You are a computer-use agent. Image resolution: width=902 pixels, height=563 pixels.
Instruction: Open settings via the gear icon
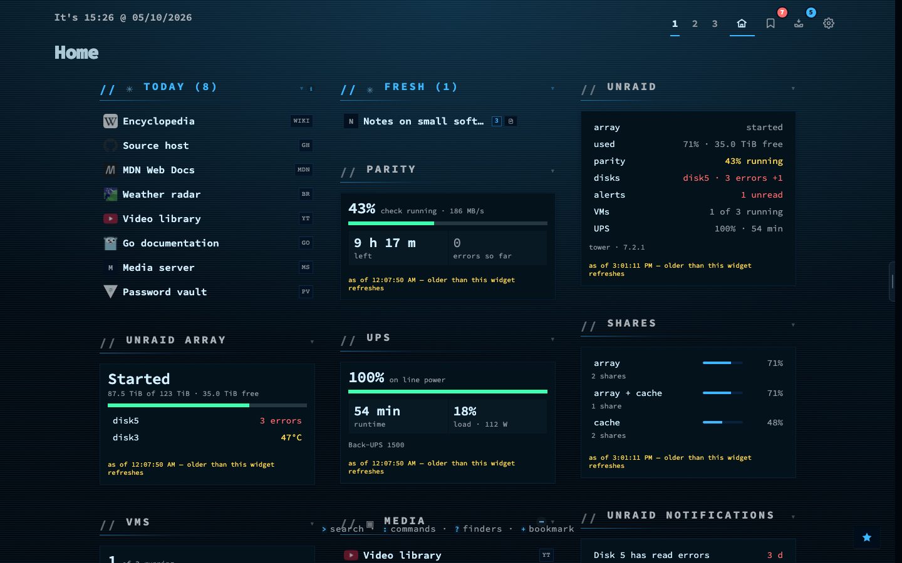829,23
